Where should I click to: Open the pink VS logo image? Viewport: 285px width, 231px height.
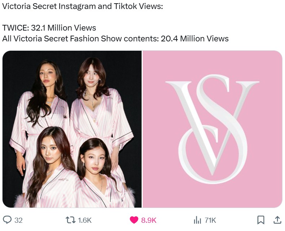click(x=213, y=129)
